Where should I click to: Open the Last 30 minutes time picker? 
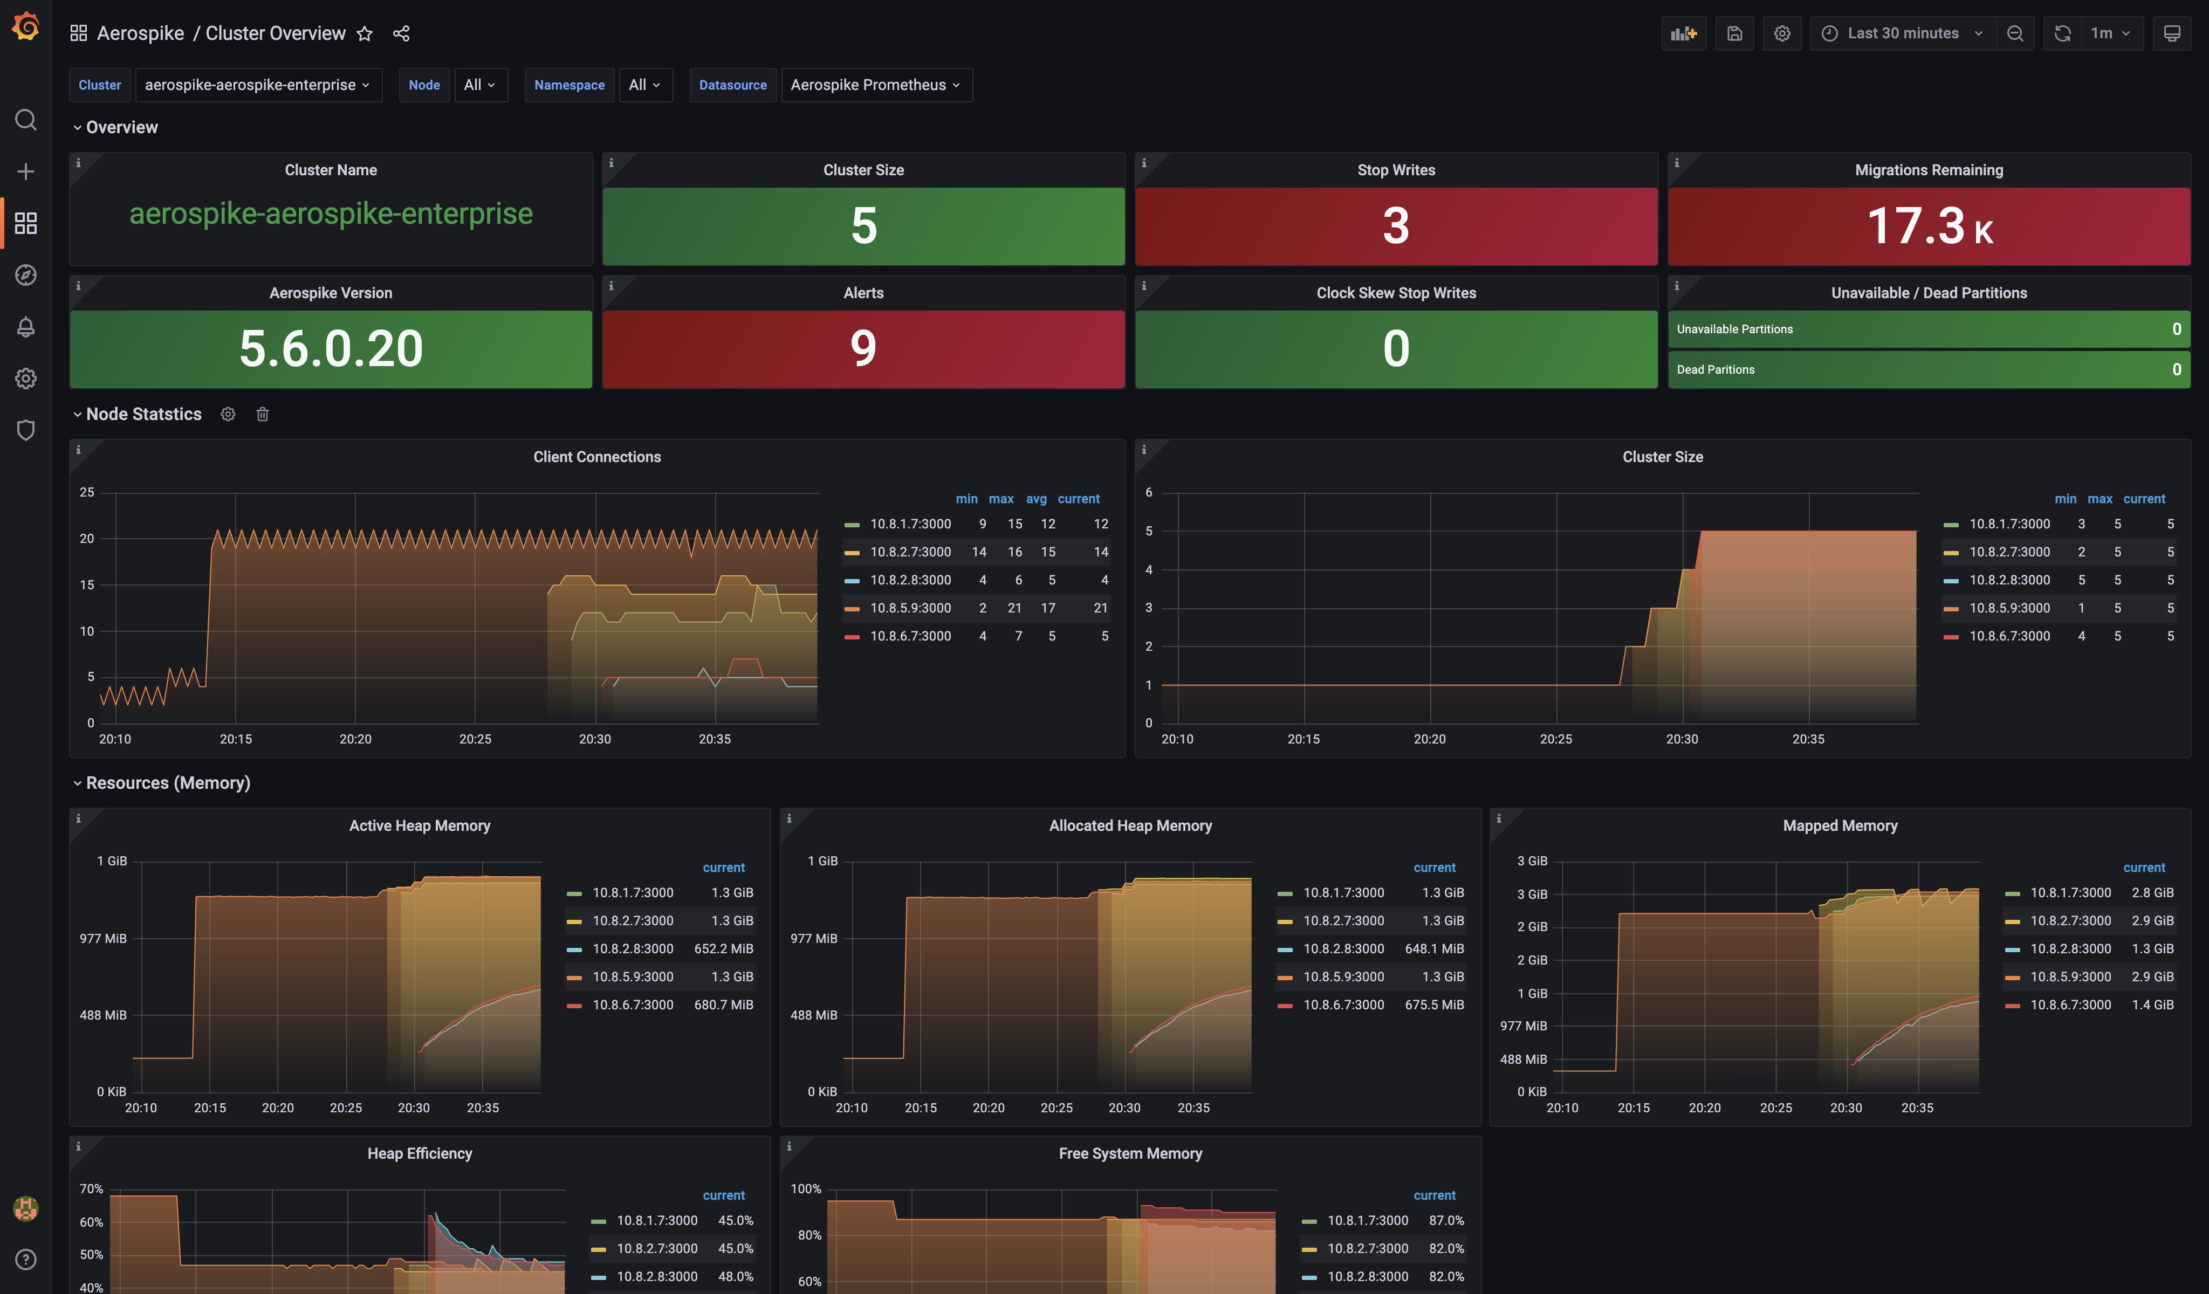[1902, 33]
